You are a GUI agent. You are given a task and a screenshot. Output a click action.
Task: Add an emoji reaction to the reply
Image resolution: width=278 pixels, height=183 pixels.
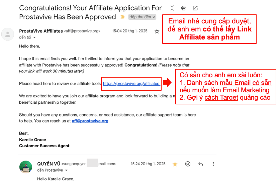(x=188, y=164)
